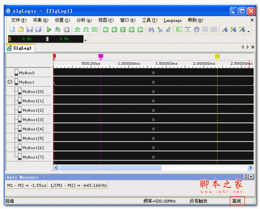Create a new file with the toolbar icon
The width and height of the screenshot is (260, 209).
[12, 30]
